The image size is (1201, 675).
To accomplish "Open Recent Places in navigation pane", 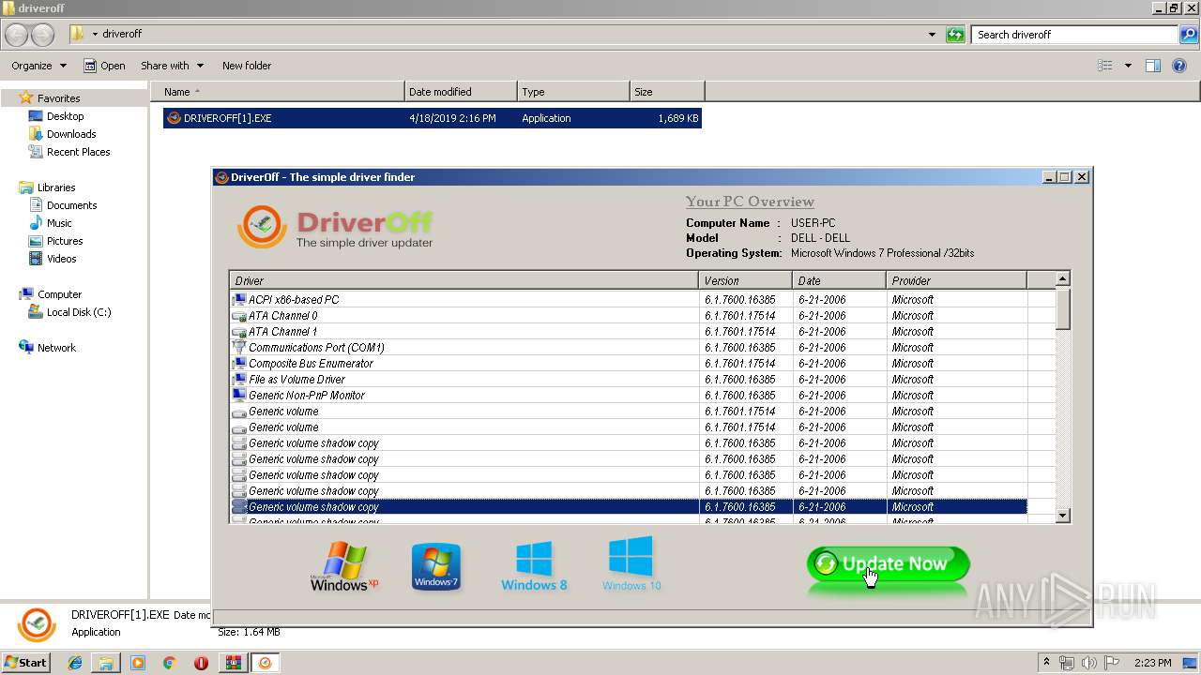I will click(x=78, y=152).
